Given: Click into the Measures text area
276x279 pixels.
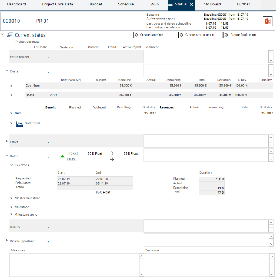Looking at the screenshot, I should tap(74, 265).
